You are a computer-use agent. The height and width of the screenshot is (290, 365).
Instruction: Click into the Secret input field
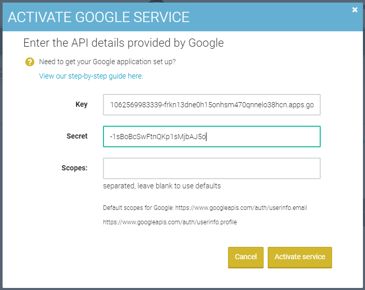(x=212, y=137)
